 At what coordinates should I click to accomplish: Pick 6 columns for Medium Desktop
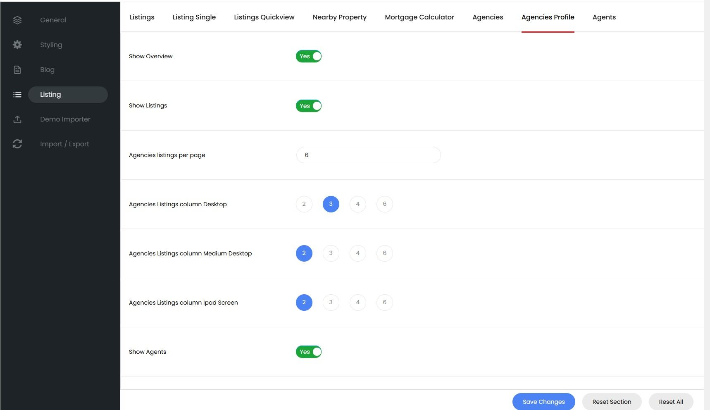385,253
